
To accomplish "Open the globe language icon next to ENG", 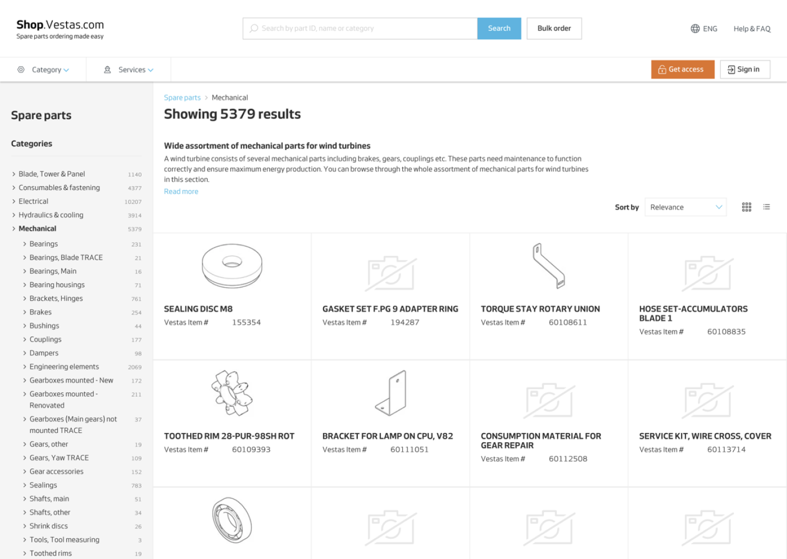I will 695,28.
